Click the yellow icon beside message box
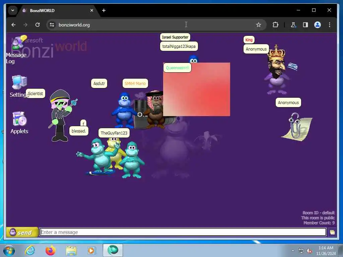The image size is (343, 257). coord(332,232)
